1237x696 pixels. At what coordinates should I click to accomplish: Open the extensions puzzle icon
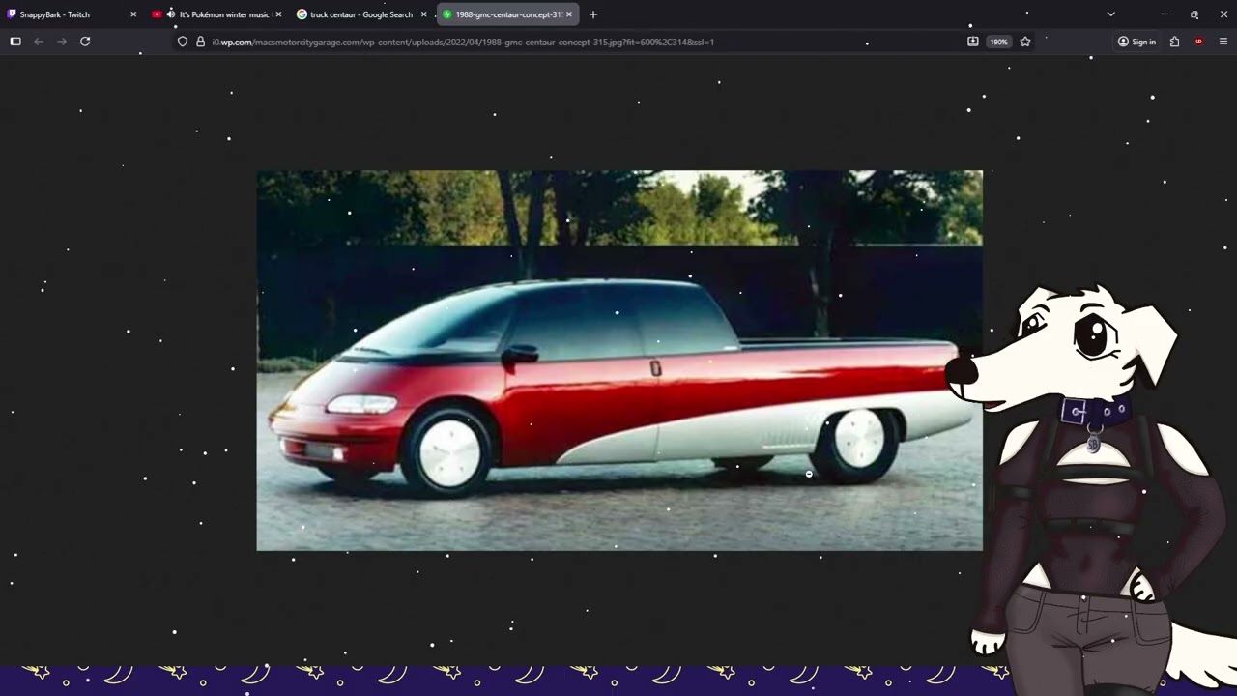[1174, 42]
